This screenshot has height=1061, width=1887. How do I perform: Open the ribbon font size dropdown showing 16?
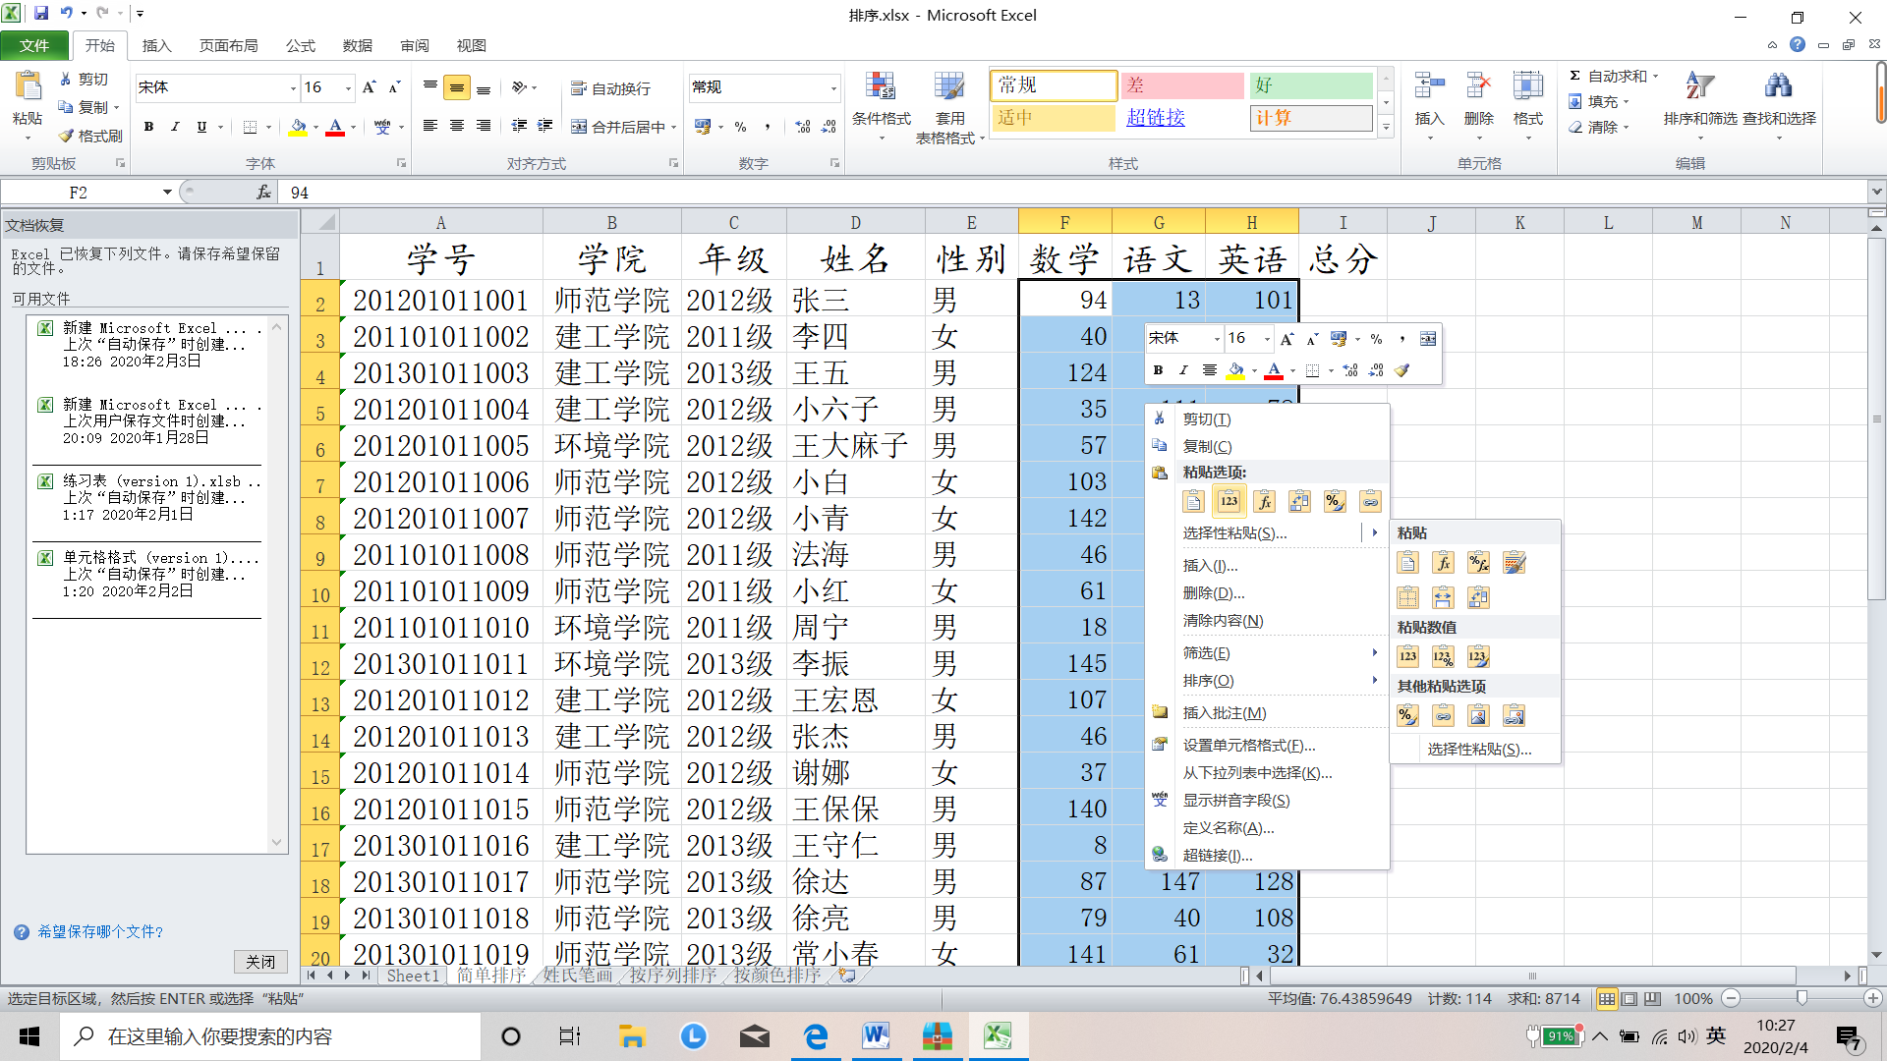click(348, 88)
